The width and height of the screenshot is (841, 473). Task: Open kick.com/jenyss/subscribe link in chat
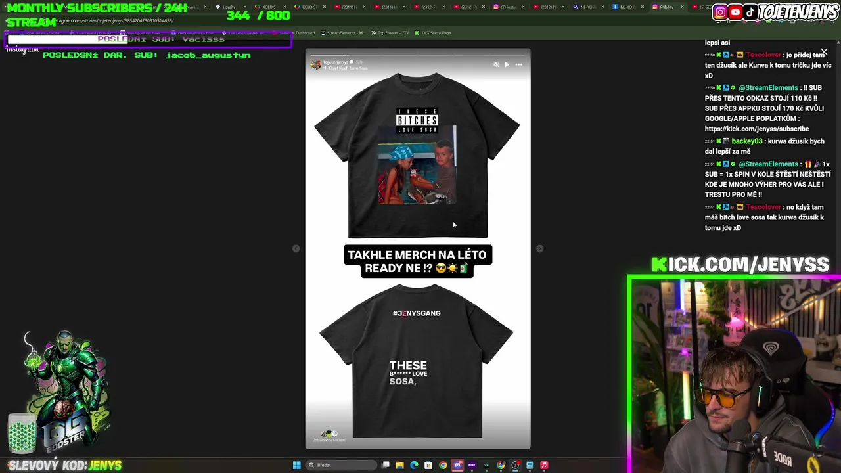point(757,129)
